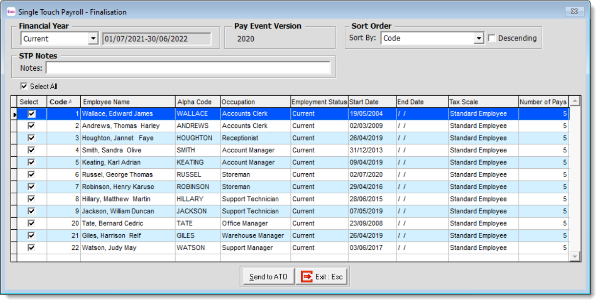Enable the Descending sort checkbox
Viewport: 600px width, 304px height.
tap(492, 38)
